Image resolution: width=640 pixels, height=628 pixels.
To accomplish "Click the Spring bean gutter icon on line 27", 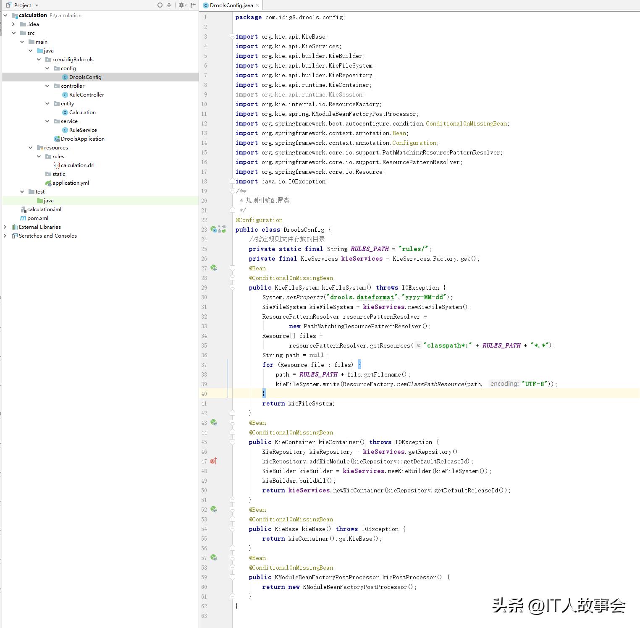I will click(214, 268).
